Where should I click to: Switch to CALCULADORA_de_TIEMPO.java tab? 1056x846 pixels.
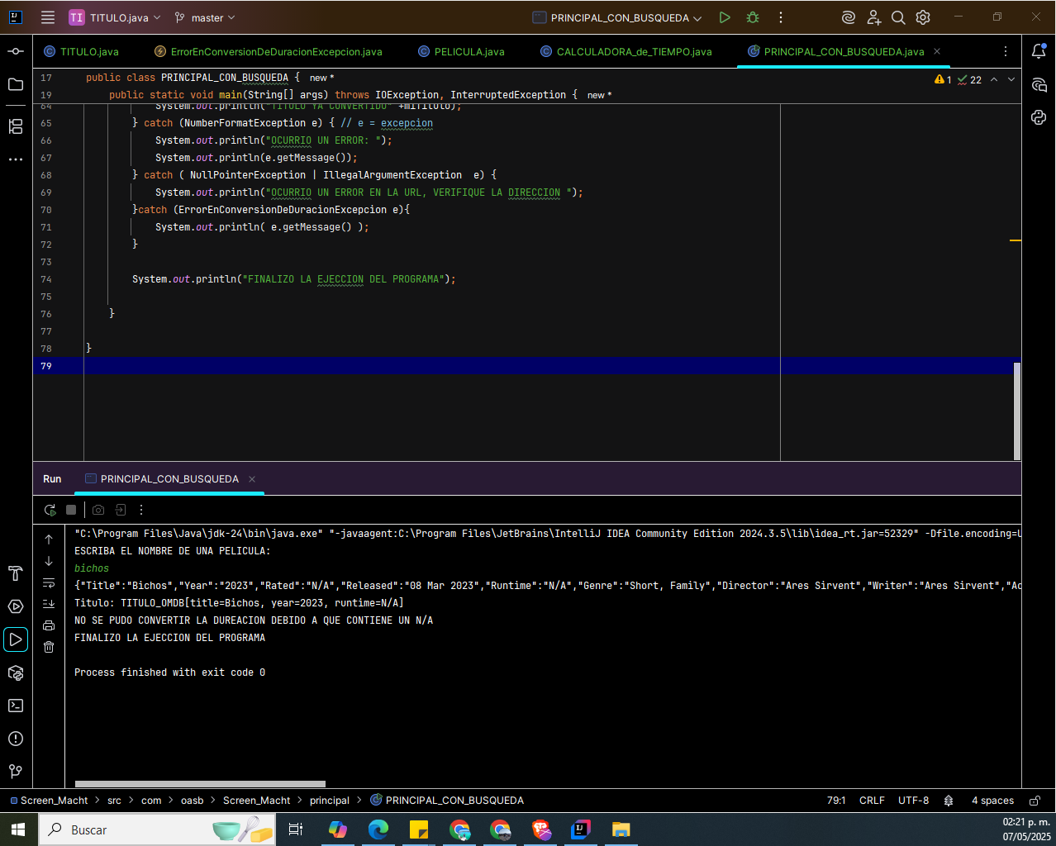[626, 51]
